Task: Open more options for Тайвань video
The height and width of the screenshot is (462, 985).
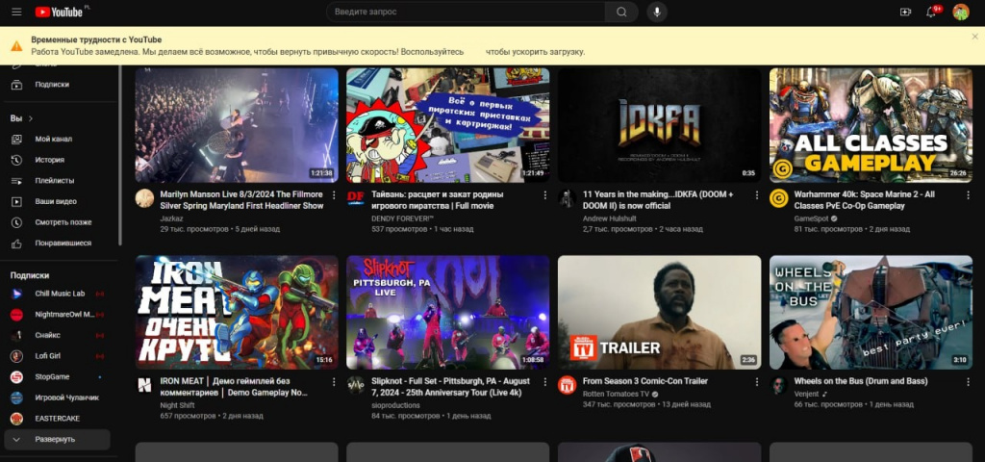Action: [x=544, y=195]
